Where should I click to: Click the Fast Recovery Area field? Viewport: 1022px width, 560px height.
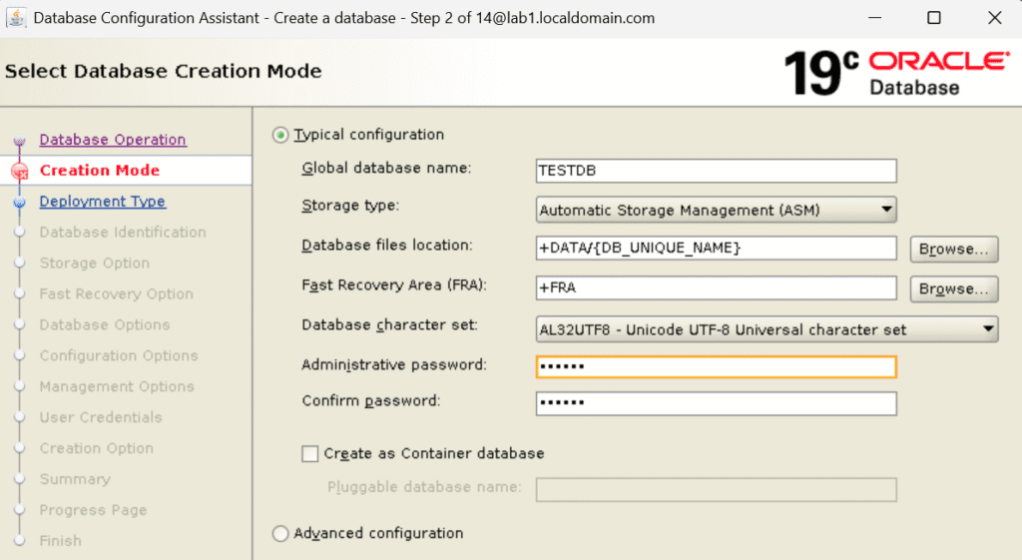(x=716, y=287)
